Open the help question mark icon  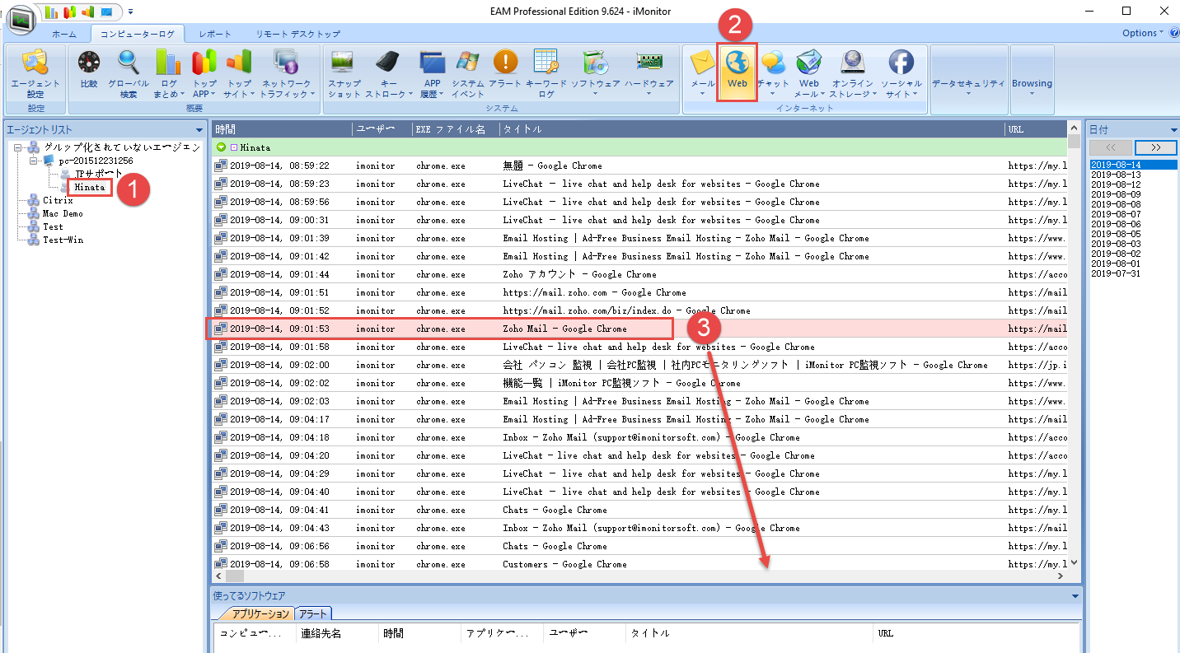[x=1173, y=33]
